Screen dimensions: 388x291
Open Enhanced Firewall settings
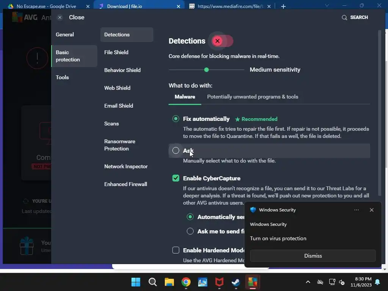click(126, 185)
